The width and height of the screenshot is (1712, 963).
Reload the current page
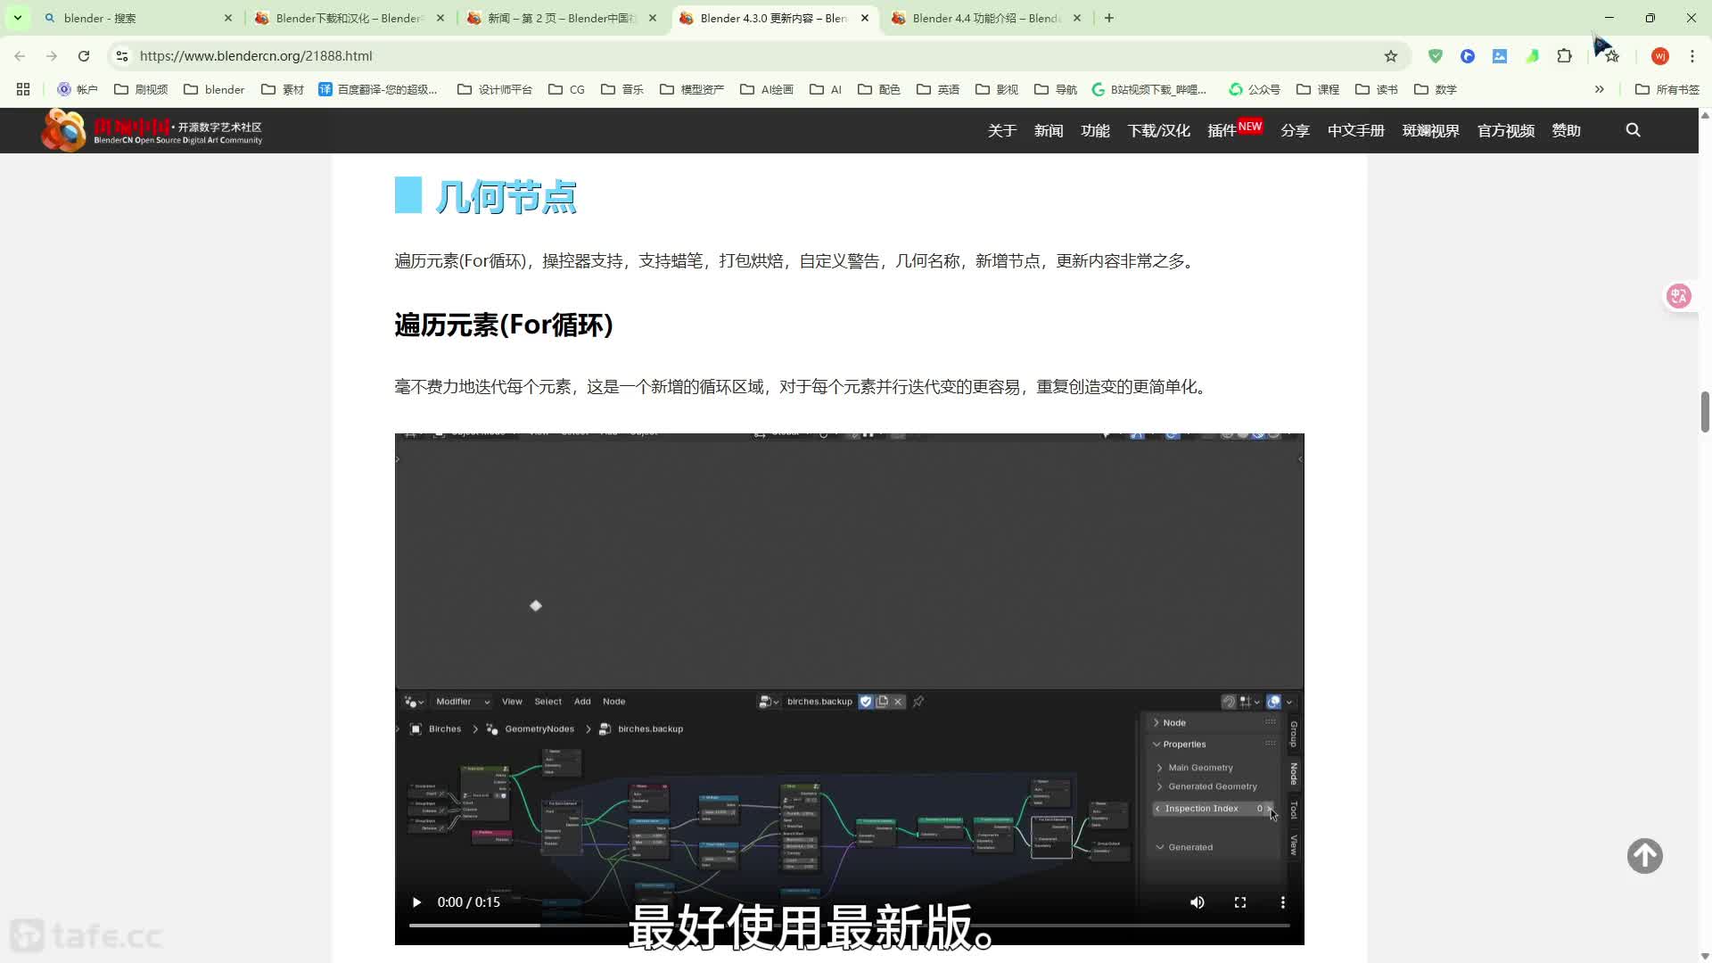(x=84, y=55)
